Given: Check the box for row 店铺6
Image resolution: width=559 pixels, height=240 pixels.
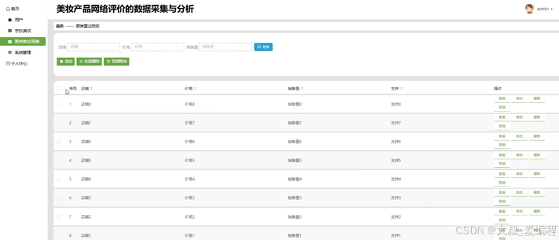Looking at the screenshot, I should click(x=59, y=141).
